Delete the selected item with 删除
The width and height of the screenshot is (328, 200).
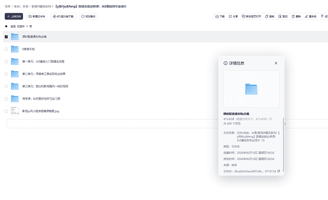point(296,16)
